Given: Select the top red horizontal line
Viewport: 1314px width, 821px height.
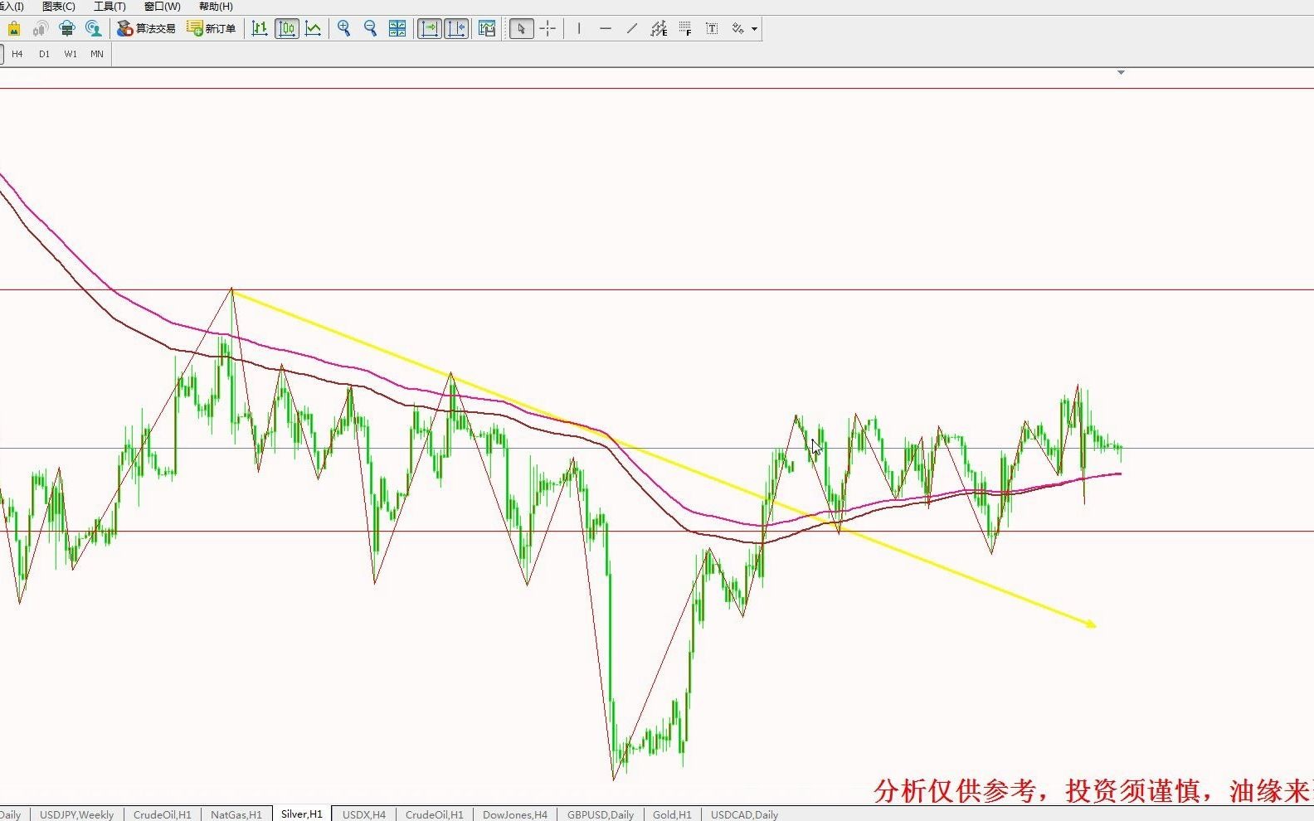Looking at the screenshot, I should tap(657, 88).
